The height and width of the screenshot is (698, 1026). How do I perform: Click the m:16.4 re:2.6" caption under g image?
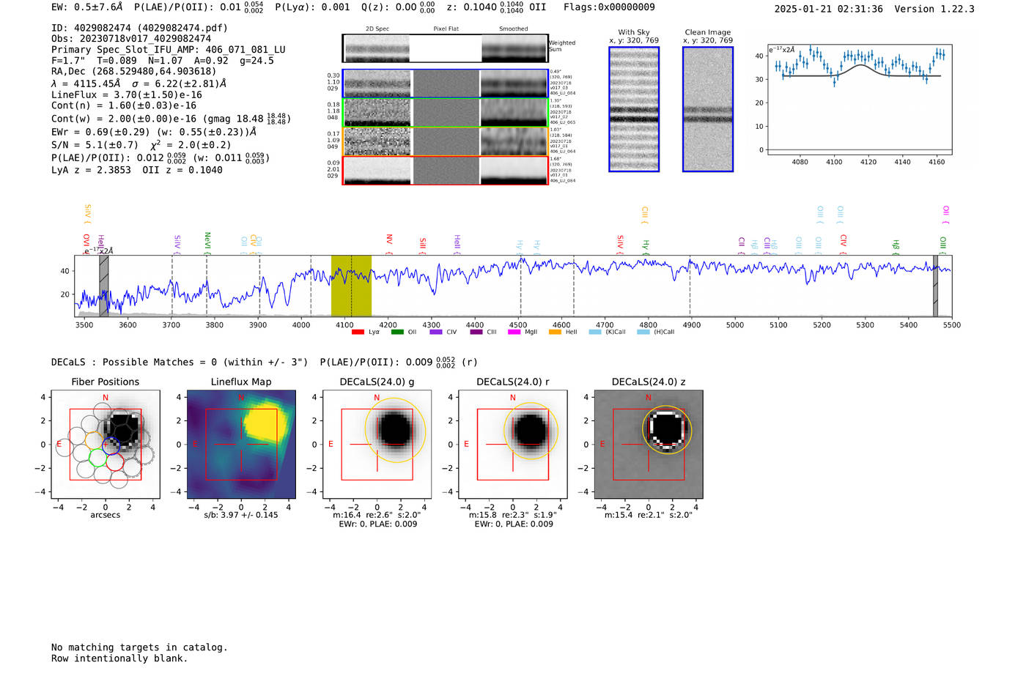click(x=377, y=515)
